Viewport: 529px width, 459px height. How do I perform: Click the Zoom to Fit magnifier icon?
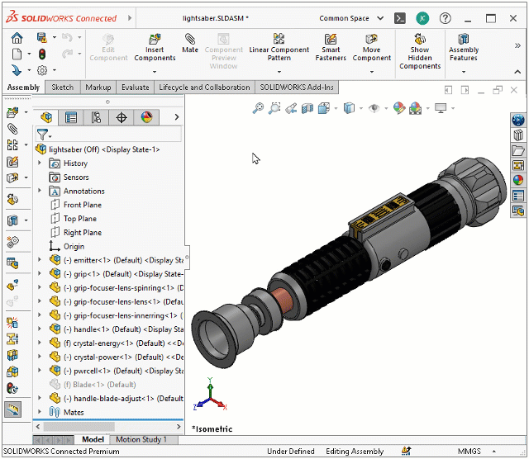pyautogui.click(x=258, y=108)
